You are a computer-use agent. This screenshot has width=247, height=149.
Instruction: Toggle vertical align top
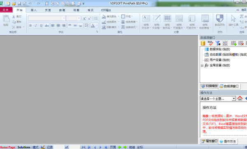point(70,25)
